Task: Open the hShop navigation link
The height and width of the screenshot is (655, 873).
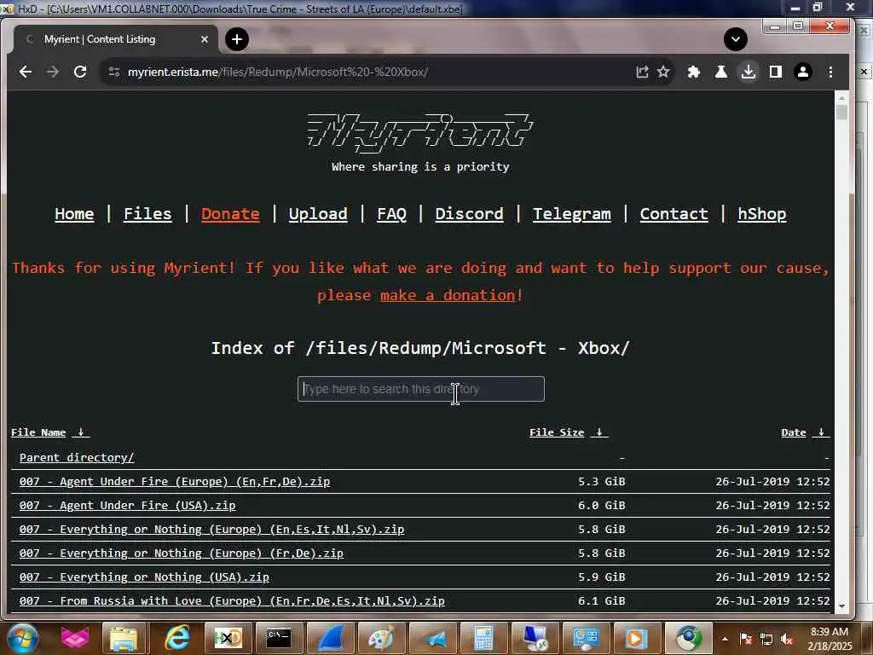Action: 761,214
